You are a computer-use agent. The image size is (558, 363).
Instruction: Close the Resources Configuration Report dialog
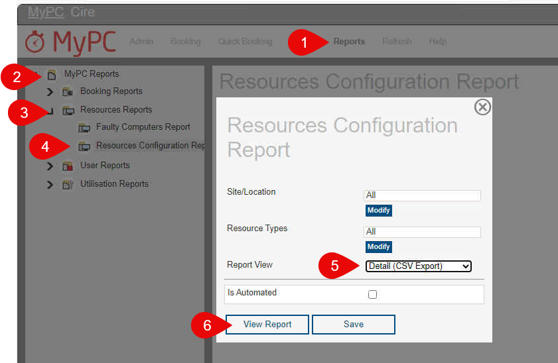pyautogui.click(x=482, y=107)
